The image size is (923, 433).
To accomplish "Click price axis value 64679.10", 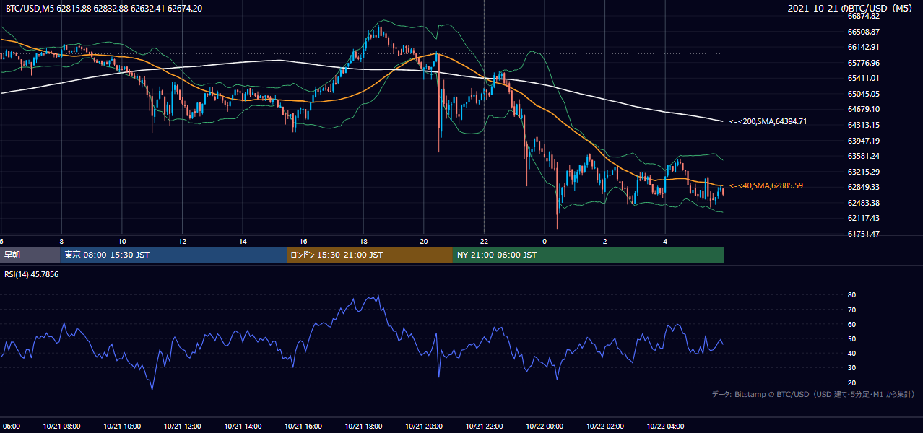I will [x=863, y=109].
